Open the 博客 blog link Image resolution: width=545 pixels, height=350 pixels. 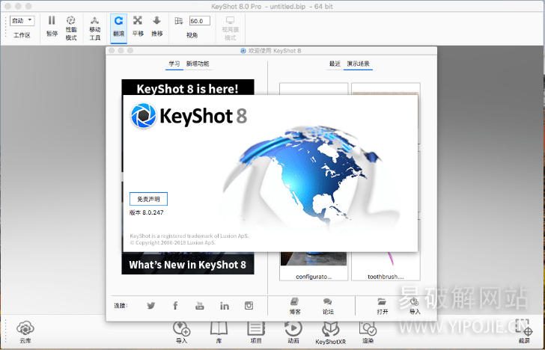point(295,307)
